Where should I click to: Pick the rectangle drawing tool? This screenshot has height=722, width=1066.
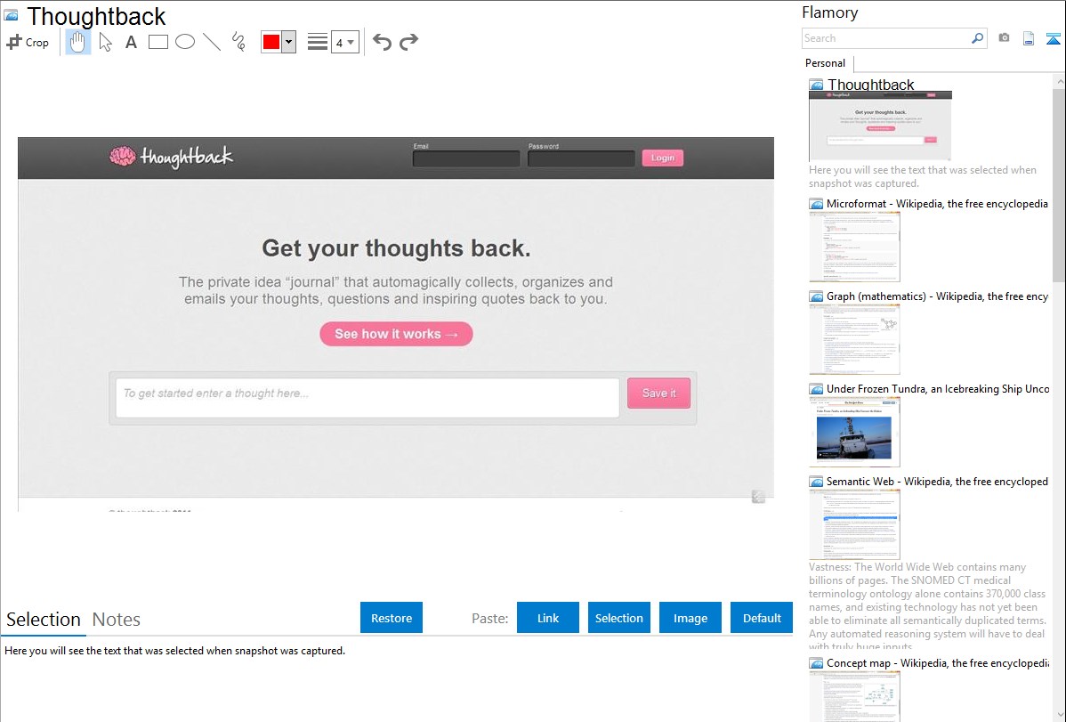pyautogui.click(x=157, y=42)
